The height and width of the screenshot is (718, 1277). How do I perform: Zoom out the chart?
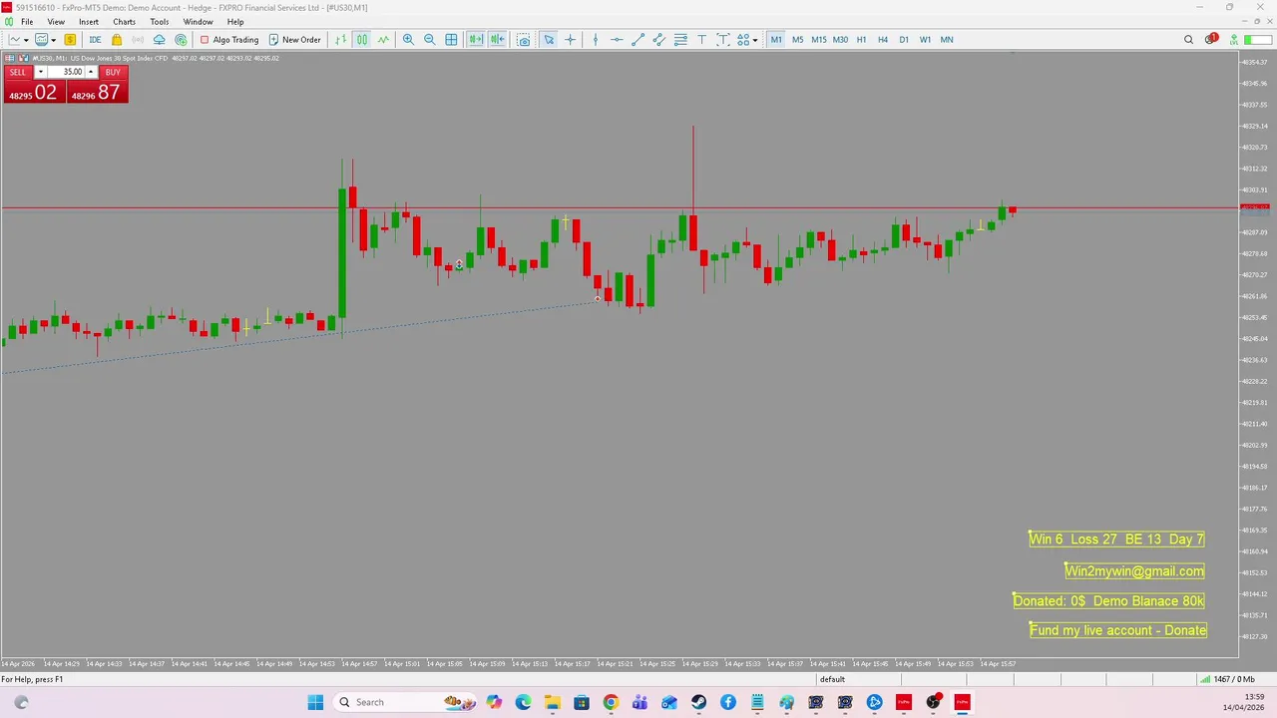click(x=429, y=40)
